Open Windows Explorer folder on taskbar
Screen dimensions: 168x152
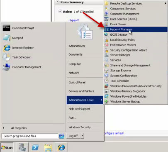pyautogui.click(x=48, y=148)
